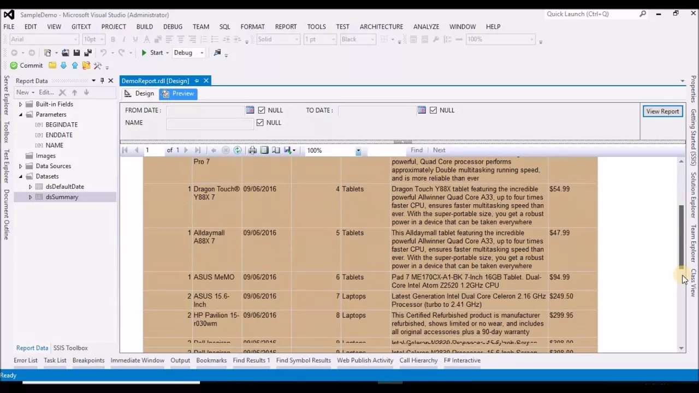Click the New Project toolbar icon
This screenshot has width=699, height=393.
point(48,53)
